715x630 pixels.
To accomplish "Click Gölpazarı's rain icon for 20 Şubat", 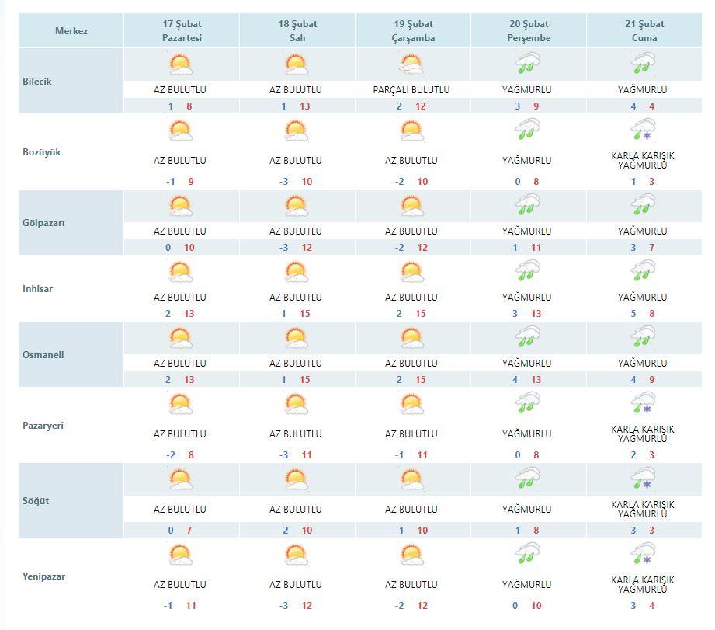I will click(528, 205).
